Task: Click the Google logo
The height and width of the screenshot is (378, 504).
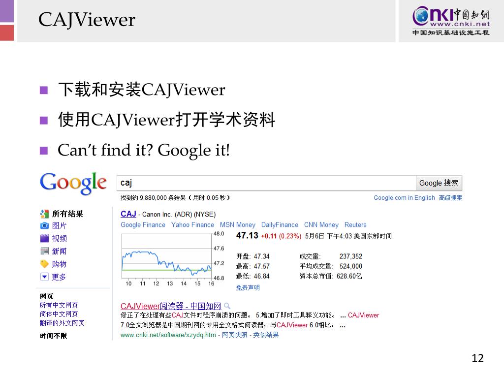Action: tap(73, 183)
